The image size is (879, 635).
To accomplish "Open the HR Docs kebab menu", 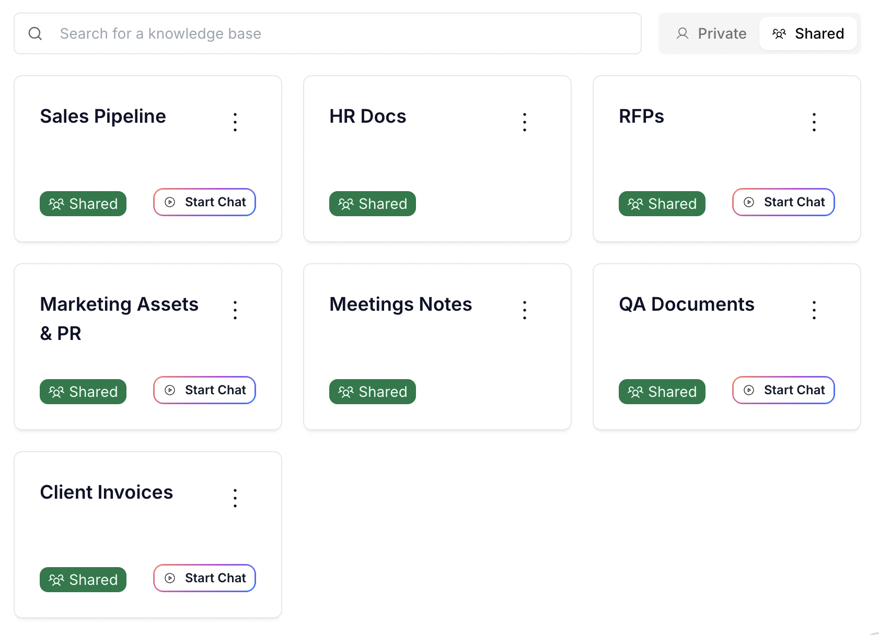I will point(525,122).
